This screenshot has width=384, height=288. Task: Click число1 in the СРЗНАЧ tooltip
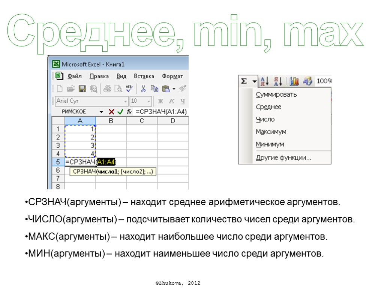pos(108,172)
